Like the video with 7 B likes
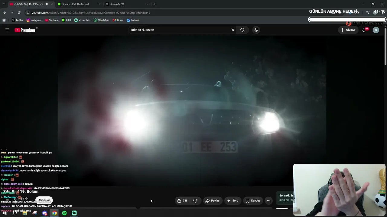The width and height of the screenshot is (387, 217). 182,200
